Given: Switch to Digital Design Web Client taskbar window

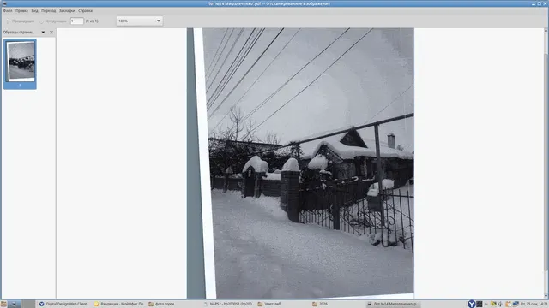Looking at the screenshot, I should click(64, 305).
